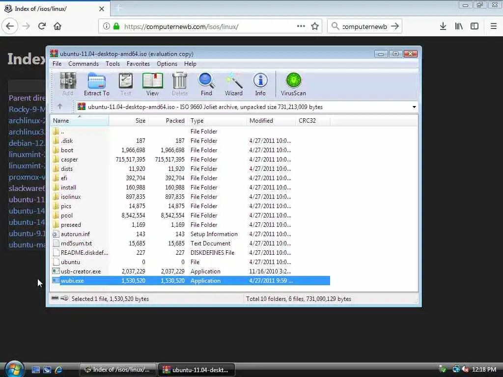Toggle browser sidebar icon
This screenshot has width=503, height=377.
475,27
